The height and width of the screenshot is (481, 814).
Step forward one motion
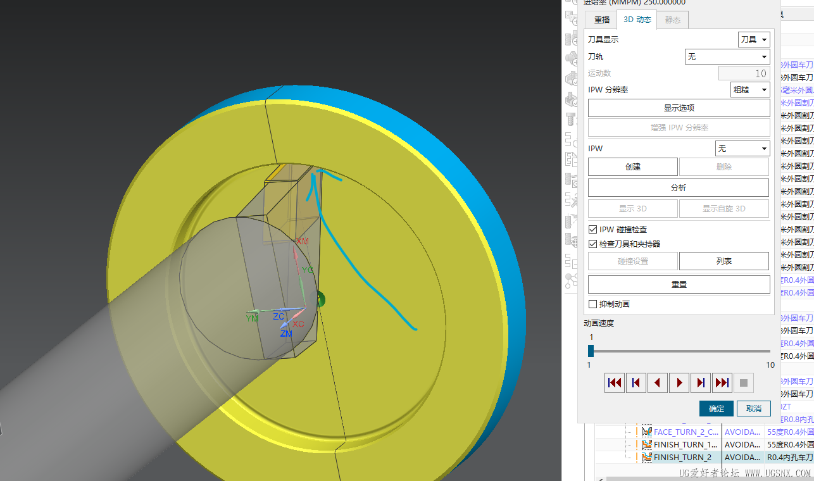click(701, 383)
